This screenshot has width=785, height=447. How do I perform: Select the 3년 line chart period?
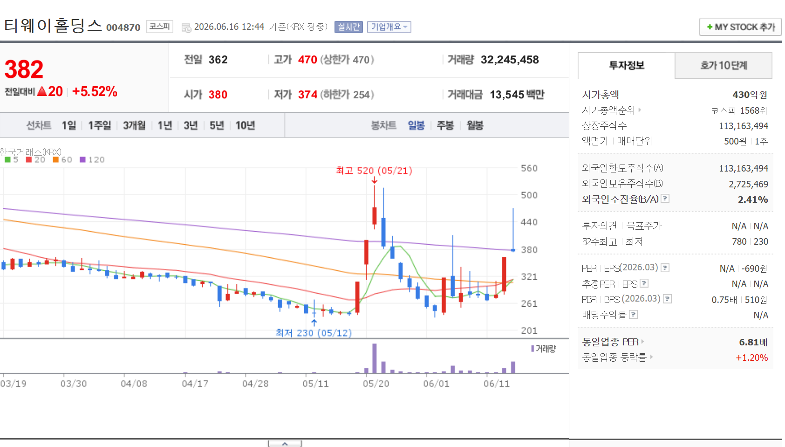(x=191, y=125)
